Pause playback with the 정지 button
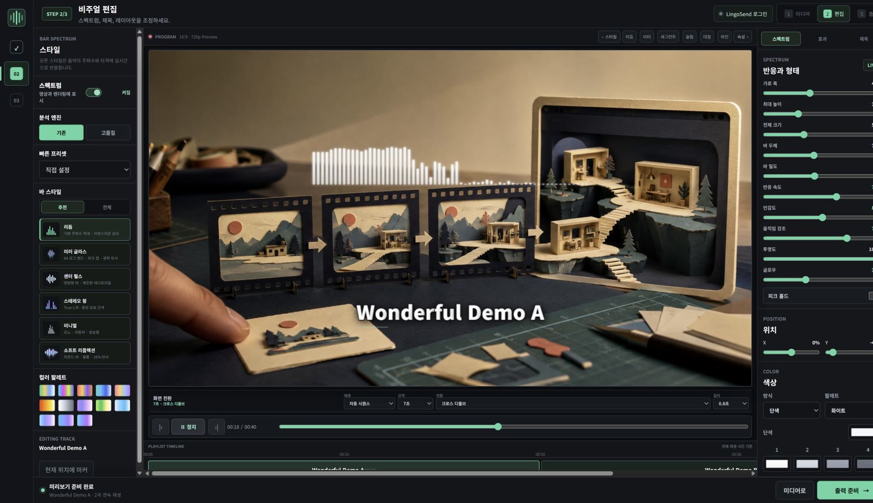 (x=188, y=427)
